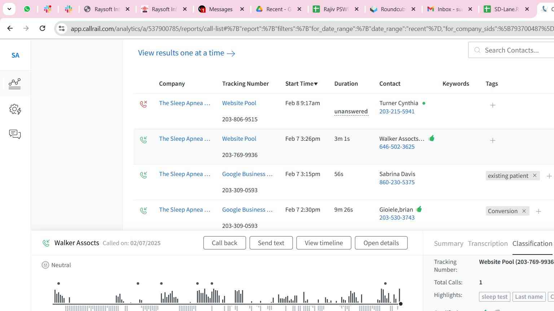Click the Send text button
554x311 pixels.
pos(271,243)
